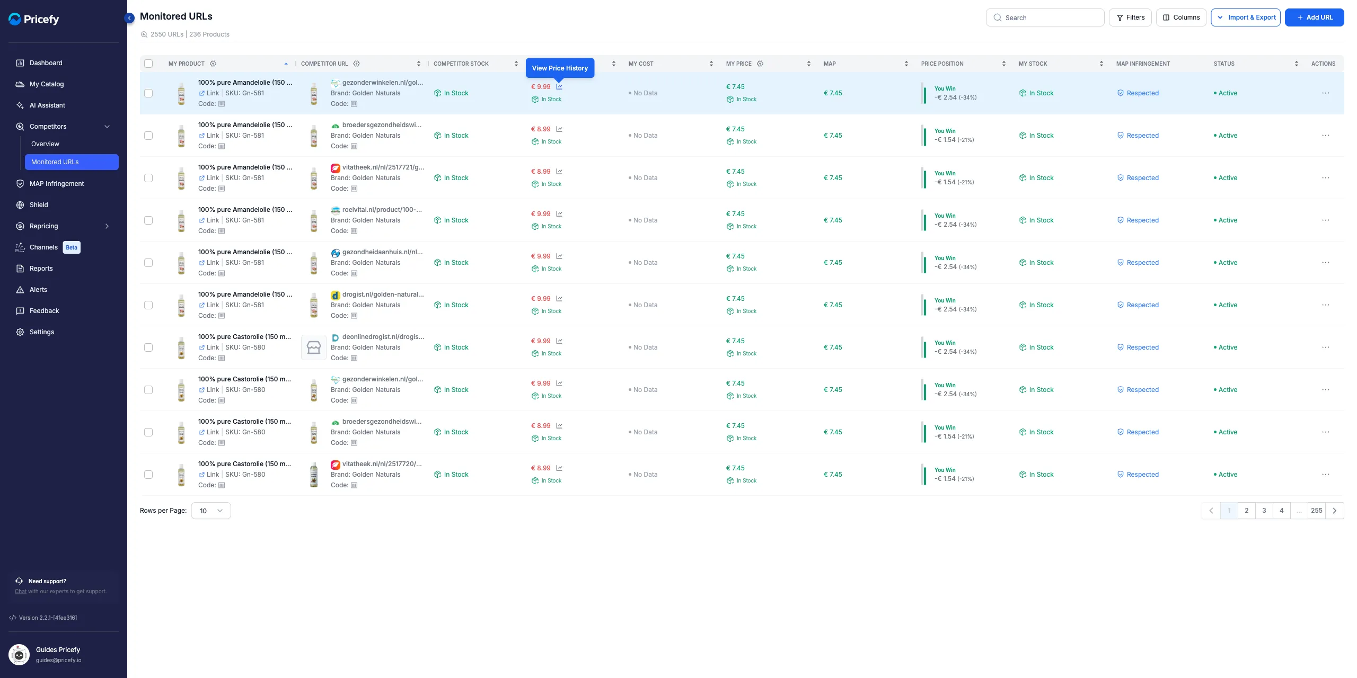Image resolution: width=1357 pixels, height=678 pixels.
Task: Check the broedersgezondheidswi Amandelolie row checkbox
Action: pyautogui.click(x=148, y=136)
